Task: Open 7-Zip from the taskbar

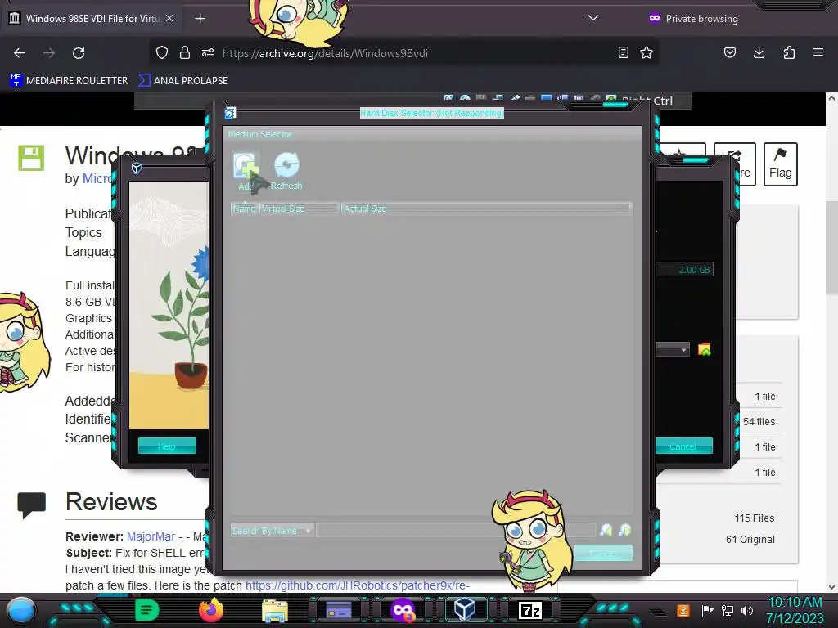Action: (x=530, y=610)
